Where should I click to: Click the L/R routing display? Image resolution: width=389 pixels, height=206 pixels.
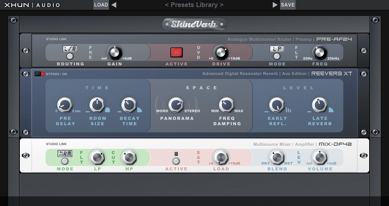(70, 49)
